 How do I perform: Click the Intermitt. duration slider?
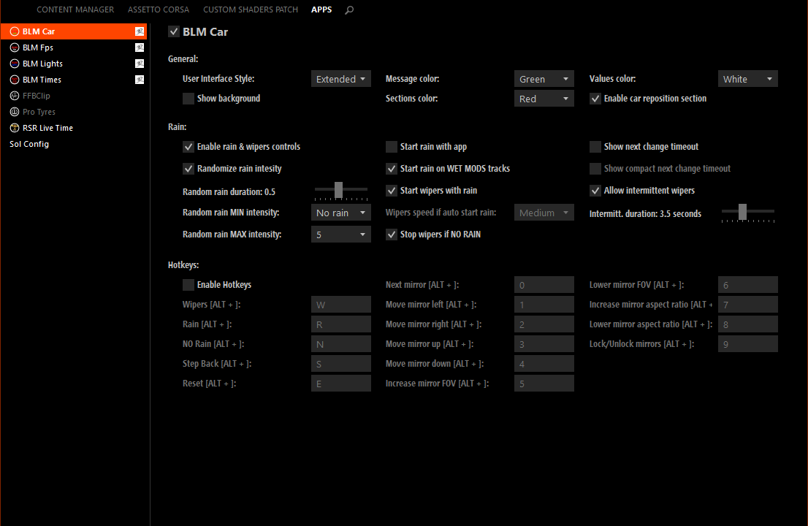(747, 213)
